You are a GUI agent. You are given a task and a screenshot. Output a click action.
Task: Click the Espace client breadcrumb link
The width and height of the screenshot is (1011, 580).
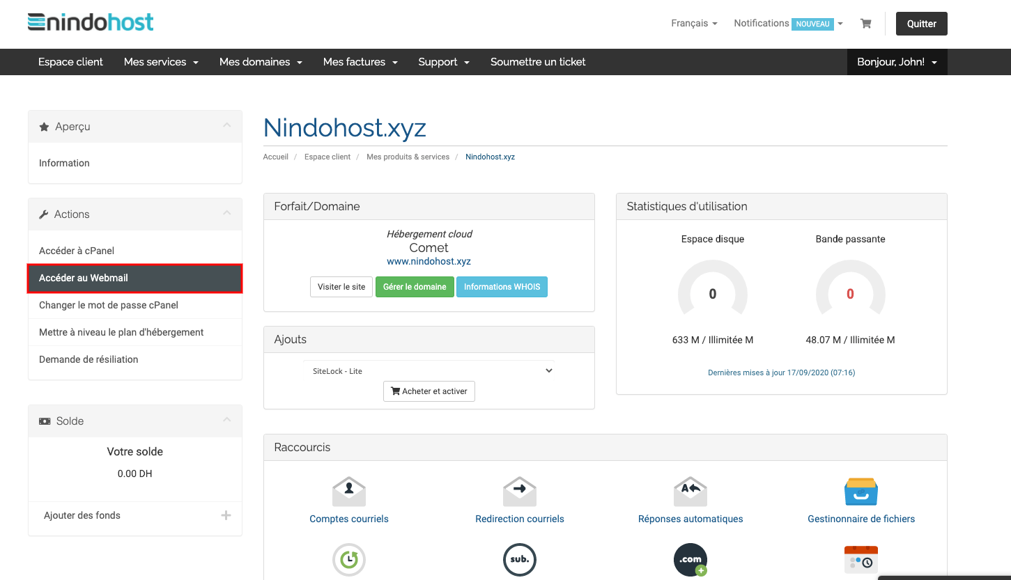pyautogui.click(x=327, y=157)
